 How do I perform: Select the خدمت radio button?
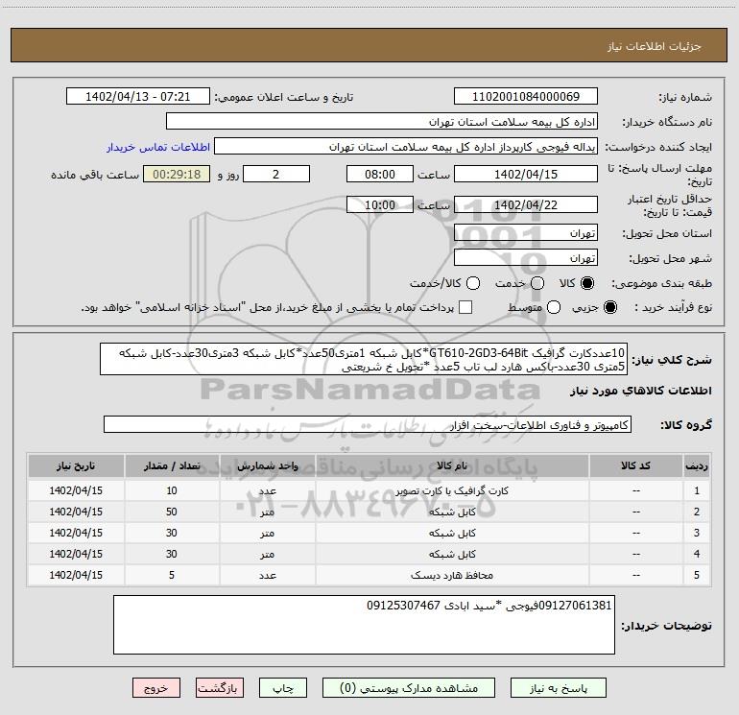[537, 283]
